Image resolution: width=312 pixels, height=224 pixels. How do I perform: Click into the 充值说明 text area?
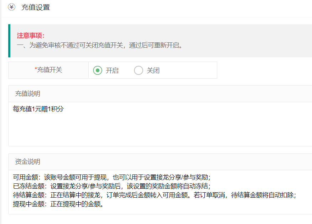(160, 124)
